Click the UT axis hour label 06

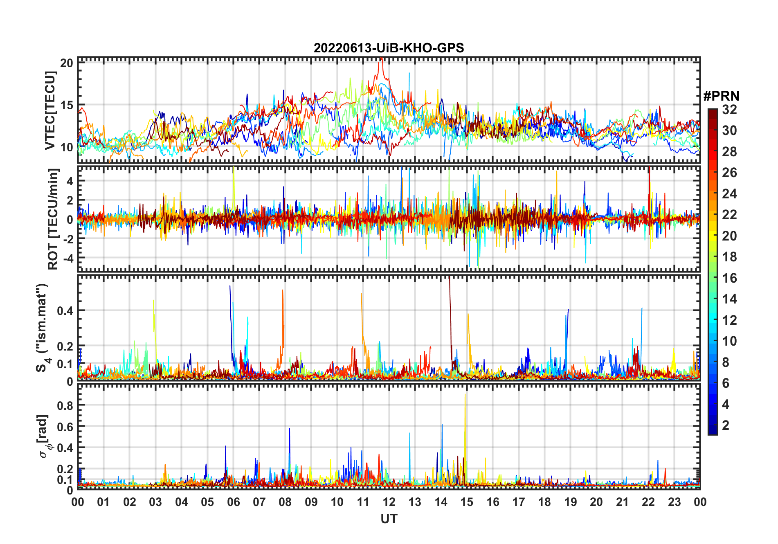(x=234, y=502)
